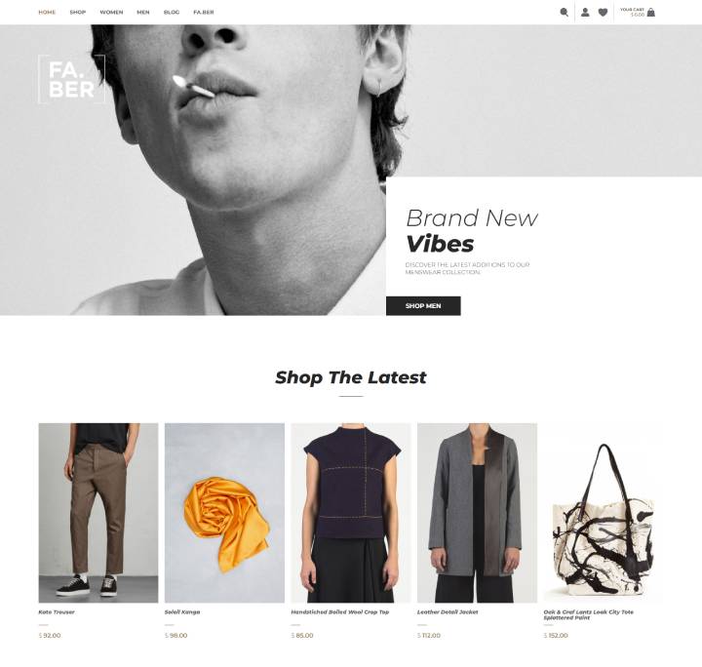Screen dimensions: 702x667
Task: Open the orange Soleil Kanga scarf image
Action: pyautogui.click(x=225, y=513)
